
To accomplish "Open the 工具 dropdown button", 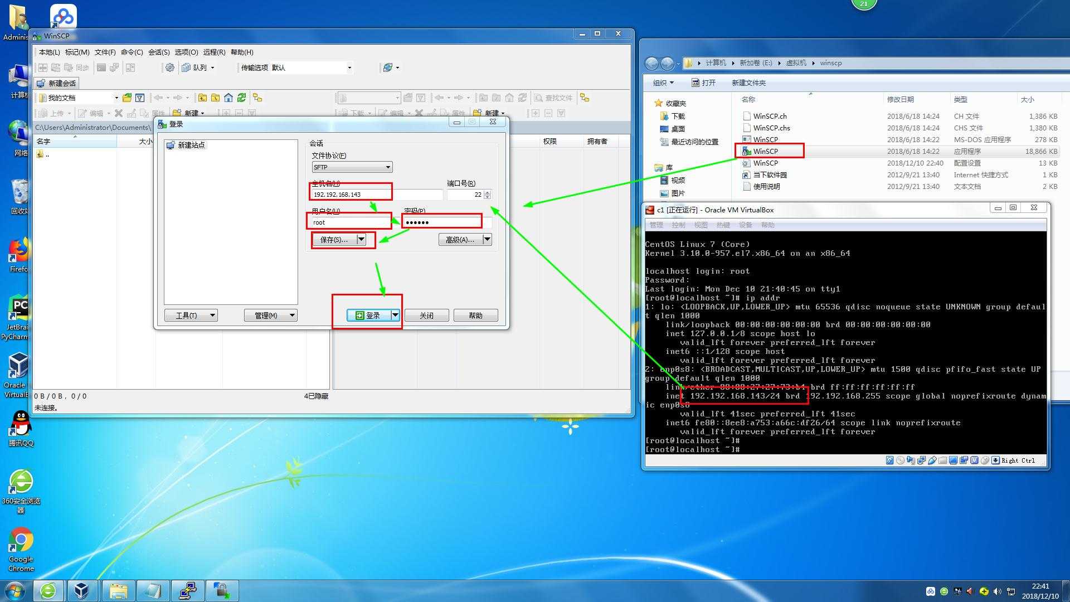I will [x=191, y=315].
